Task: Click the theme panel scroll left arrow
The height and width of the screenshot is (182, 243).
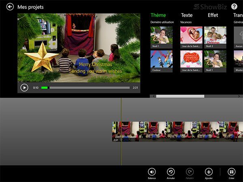Action: (x=154, y=96)
